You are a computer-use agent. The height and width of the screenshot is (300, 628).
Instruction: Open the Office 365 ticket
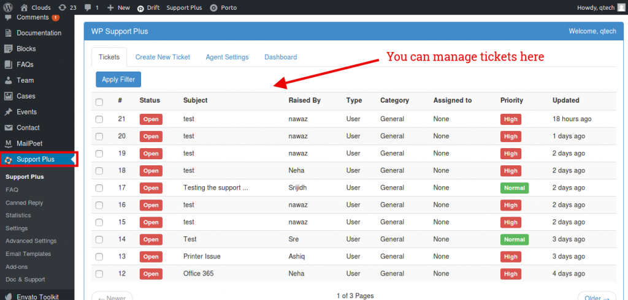click(x=198, y=274)
